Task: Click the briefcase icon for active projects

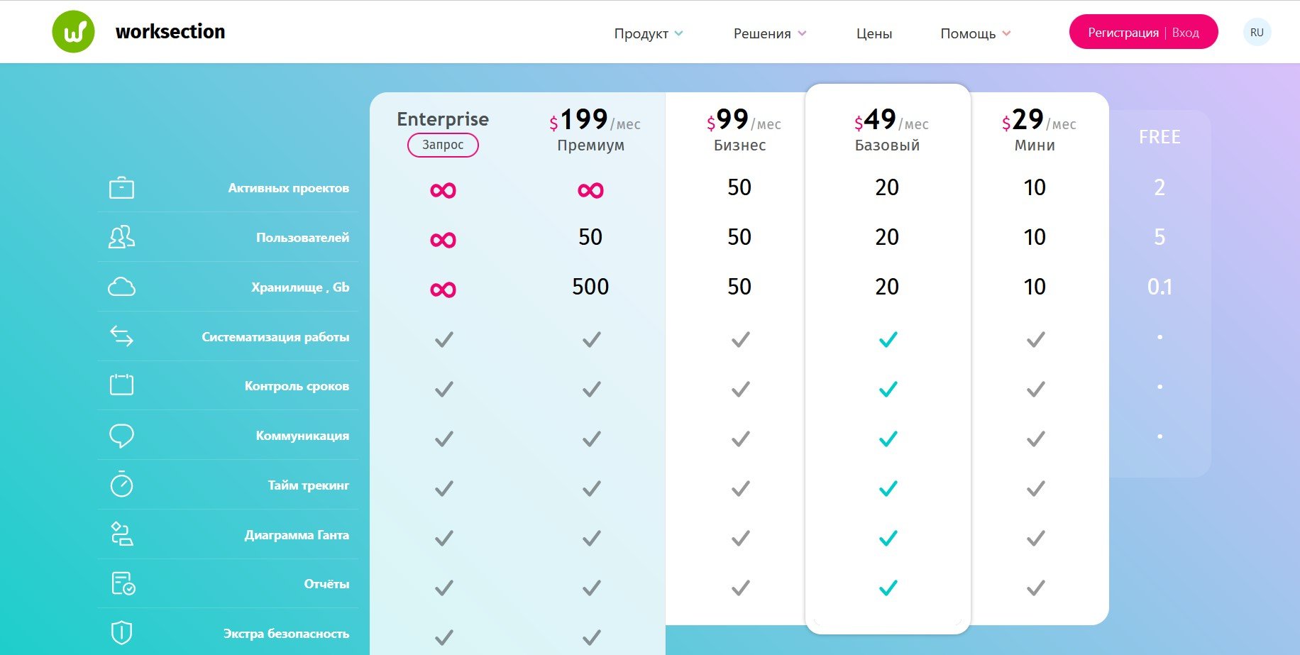Action: (121, 188)
